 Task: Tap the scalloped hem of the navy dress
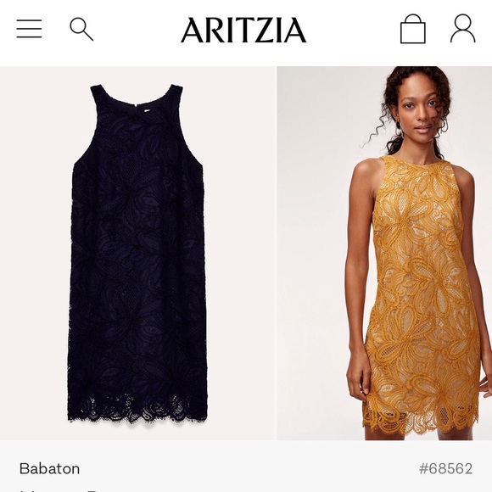coord(137,410)
